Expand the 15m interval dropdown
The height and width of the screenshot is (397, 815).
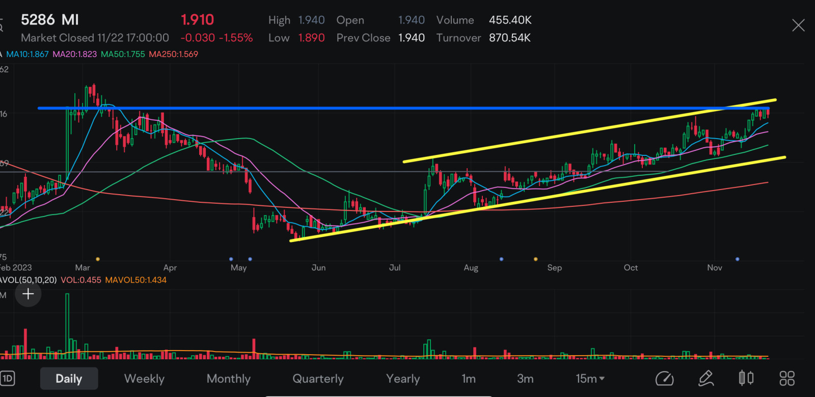pyautogui.click(x=590, y=379)
